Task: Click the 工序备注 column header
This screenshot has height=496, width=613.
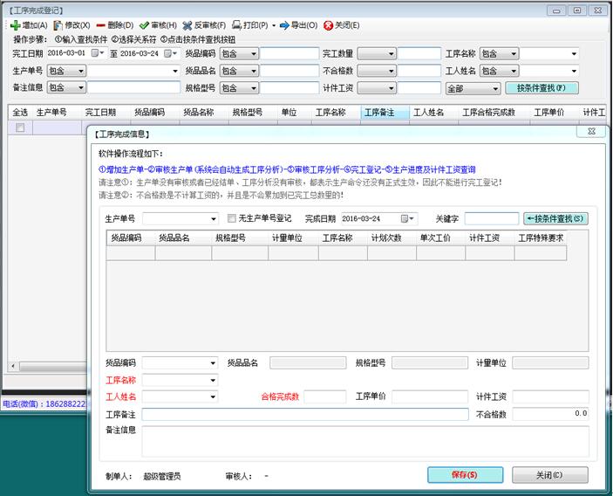Action: pos(380,113)
